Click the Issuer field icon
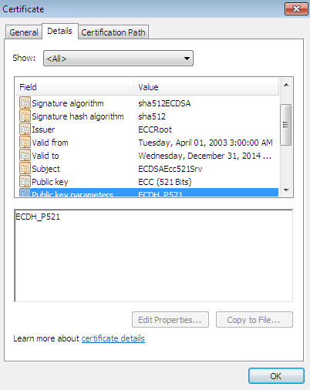This screenshot has height=390, width=310. pyautogui.click(x=25, y=129)
